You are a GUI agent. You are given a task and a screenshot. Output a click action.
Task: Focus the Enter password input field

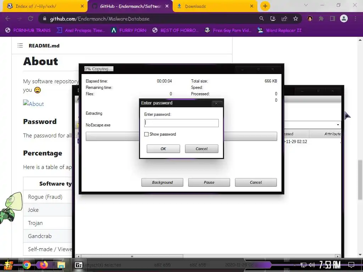[x=181, y=123]
